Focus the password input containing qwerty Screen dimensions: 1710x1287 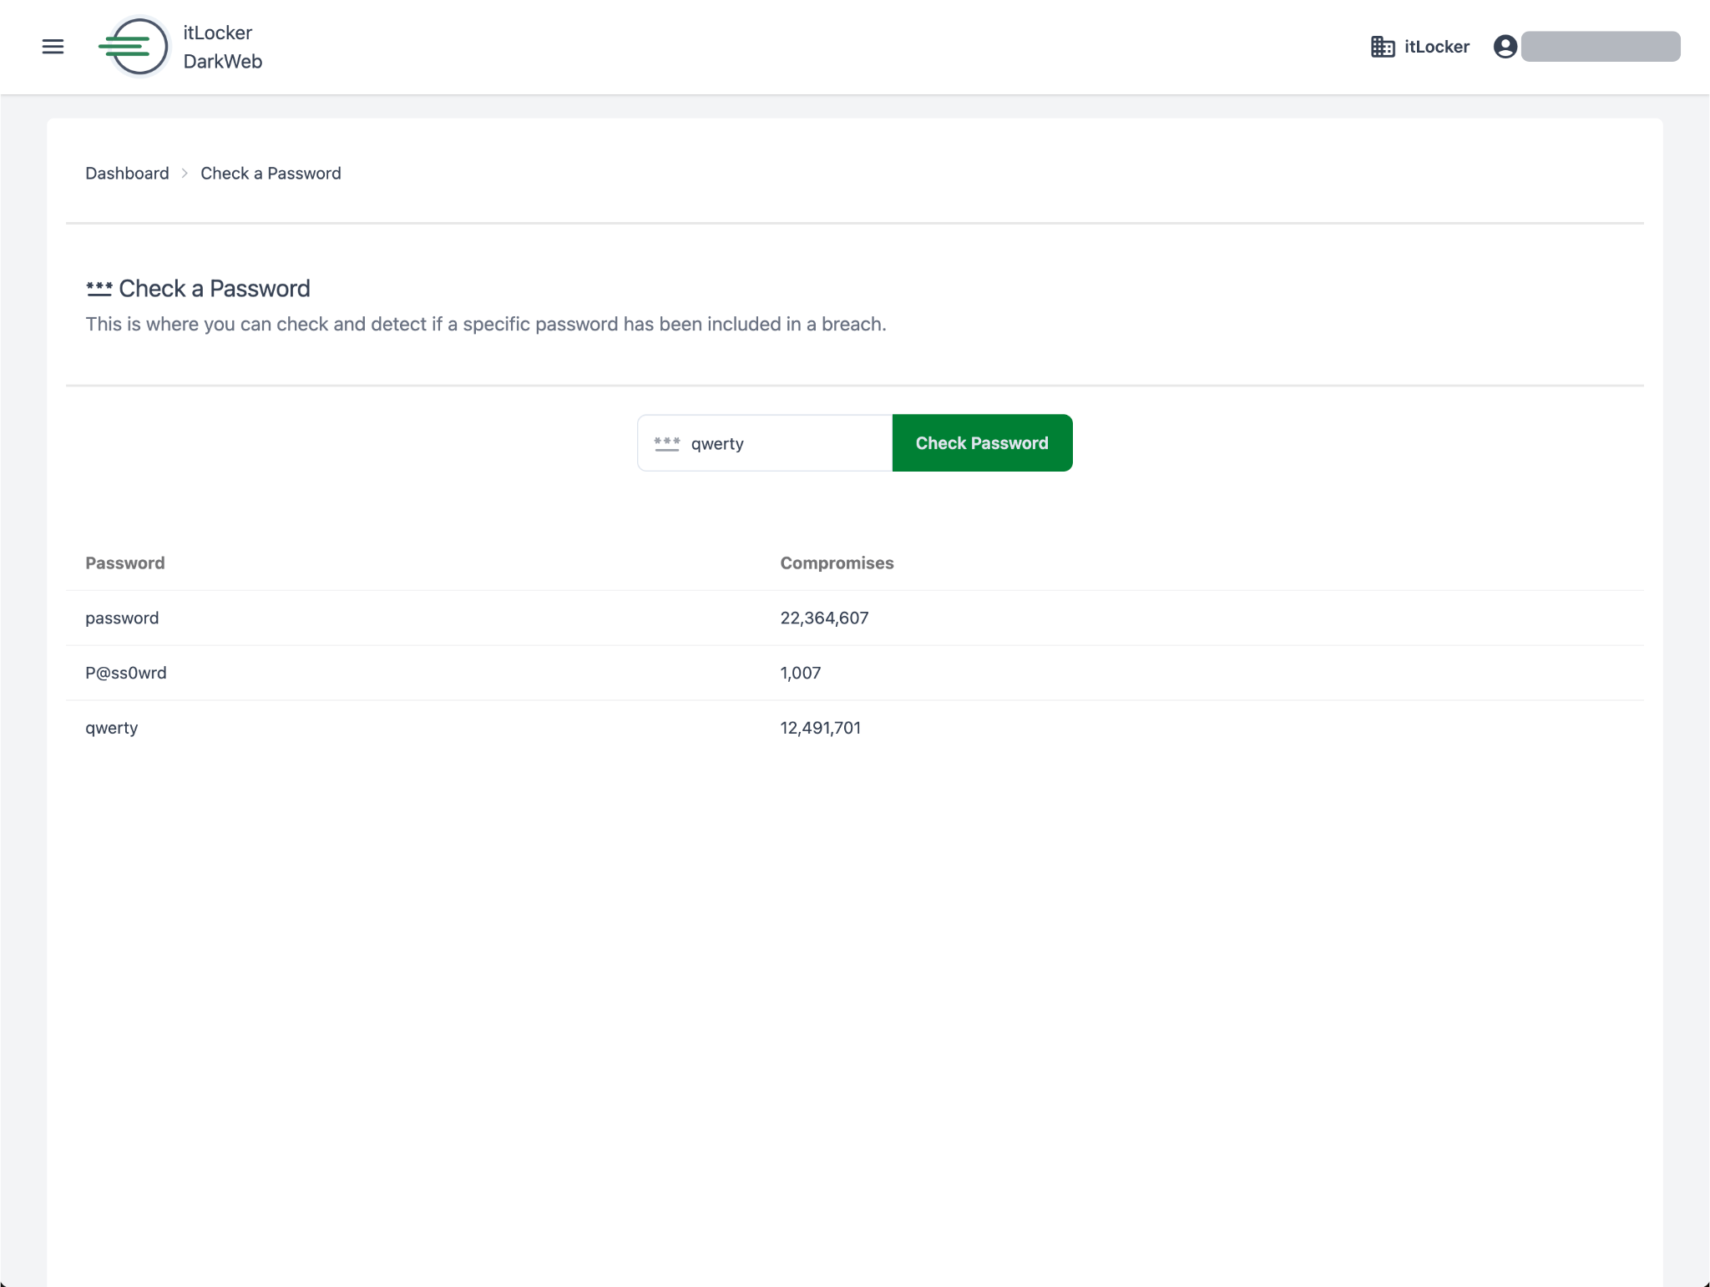tap(785, 443)
